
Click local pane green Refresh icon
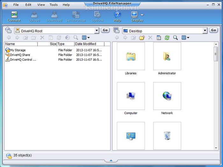167,37
